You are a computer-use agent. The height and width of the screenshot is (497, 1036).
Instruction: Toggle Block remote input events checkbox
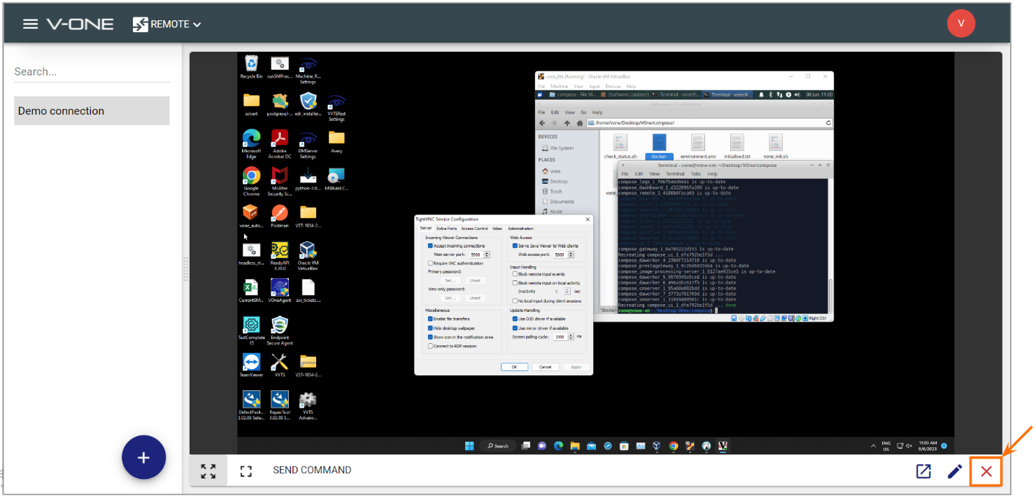pos(515,274)
